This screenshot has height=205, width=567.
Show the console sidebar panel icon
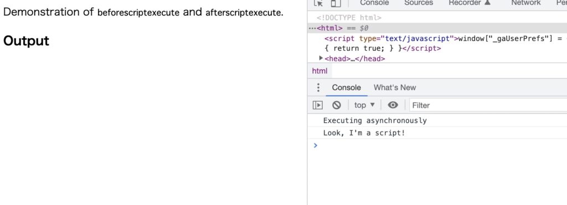click(317, 105)
